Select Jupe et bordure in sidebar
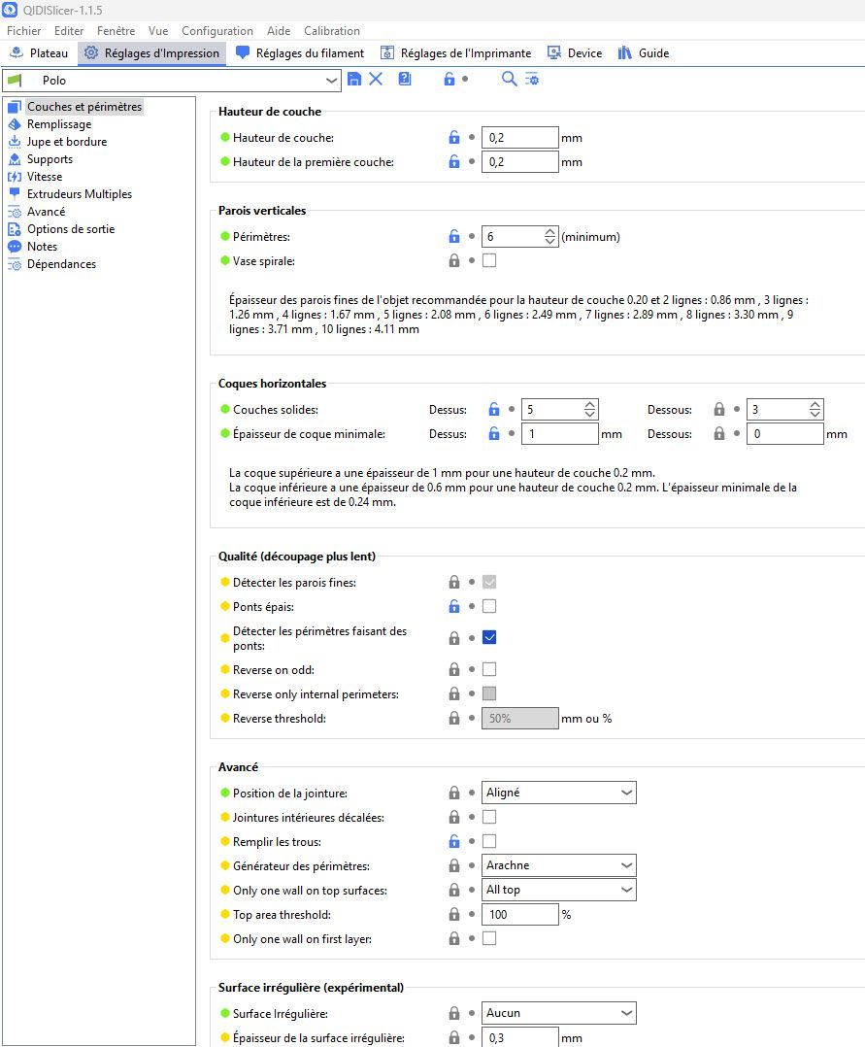865x1047 pixels. (67, 142)
